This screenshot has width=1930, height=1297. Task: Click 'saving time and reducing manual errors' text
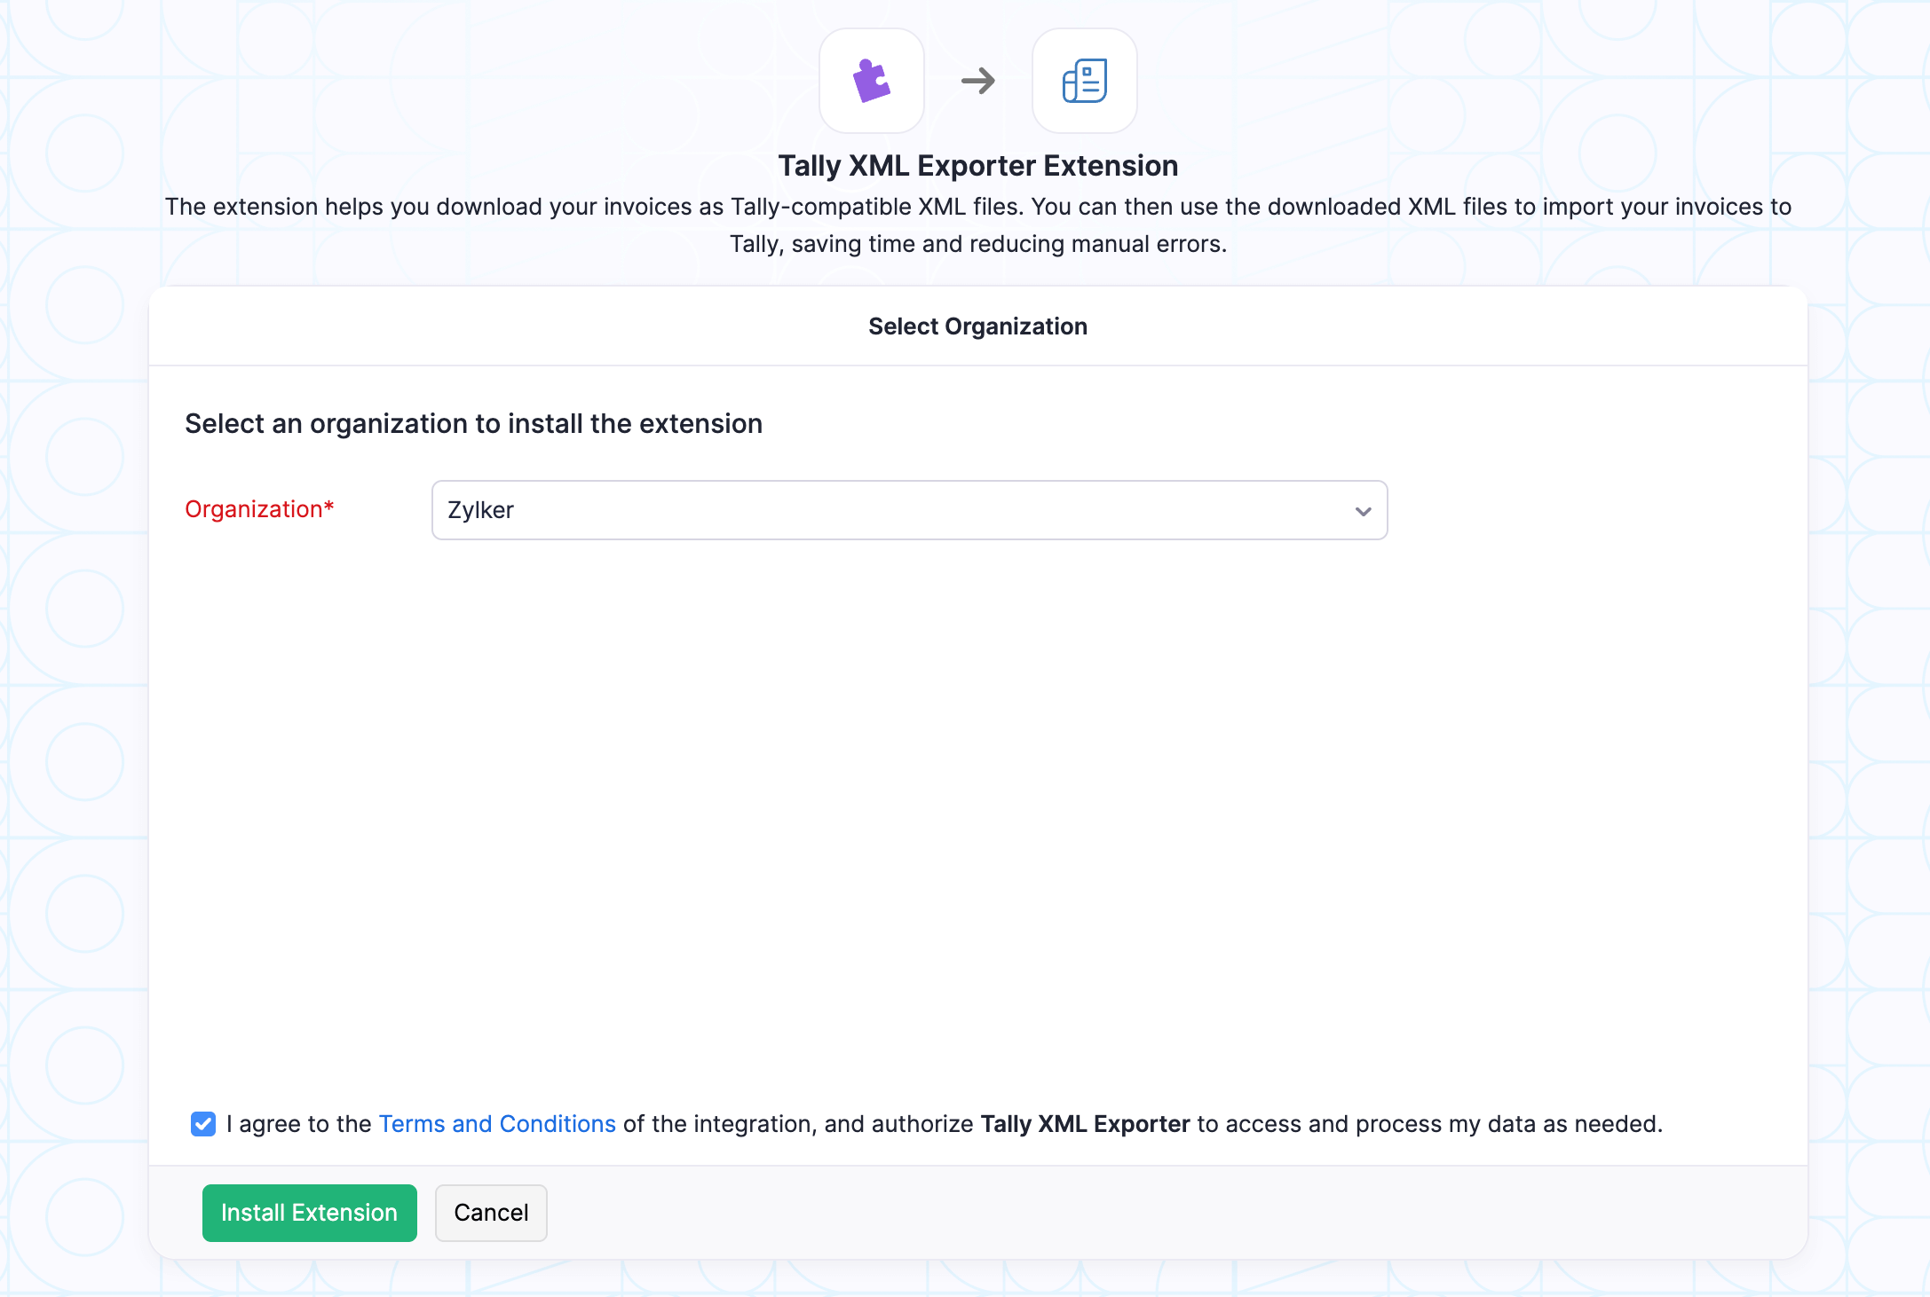pyautogui.click(x=1008, y=244)
